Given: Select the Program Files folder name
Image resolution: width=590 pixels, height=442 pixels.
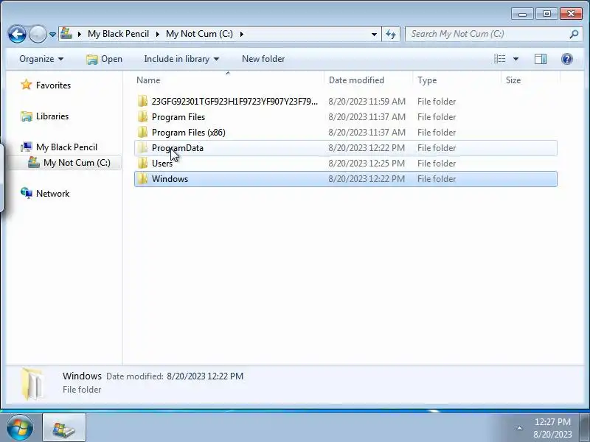Looking at the screenshot, I should point(178,117).
